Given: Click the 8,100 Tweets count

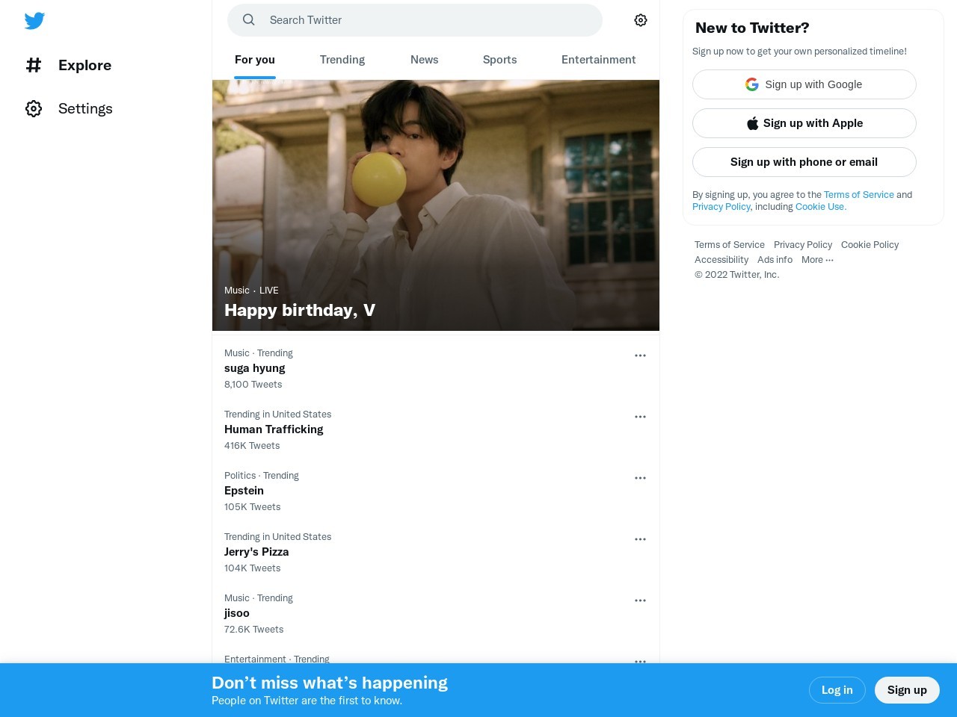Looking at the screenshot, I should [x=253, y=385].
